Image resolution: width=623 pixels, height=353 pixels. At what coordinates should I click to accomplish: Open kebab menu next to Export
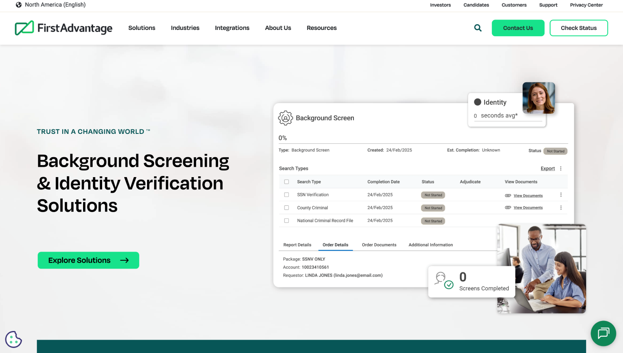561,168
